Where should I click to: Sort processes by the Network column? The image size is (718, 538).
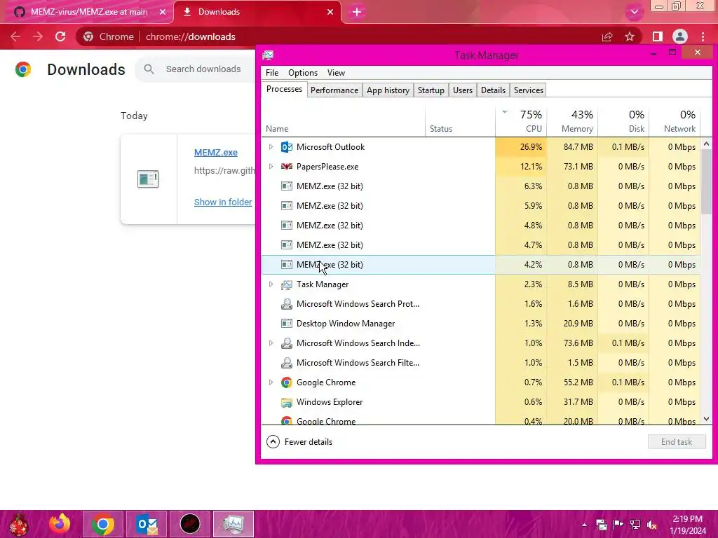(675, 121)
